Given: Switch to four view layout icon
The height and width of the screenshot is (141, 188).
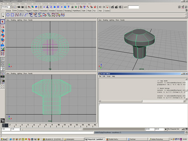Looking at the screenshot, I should 2,64.
